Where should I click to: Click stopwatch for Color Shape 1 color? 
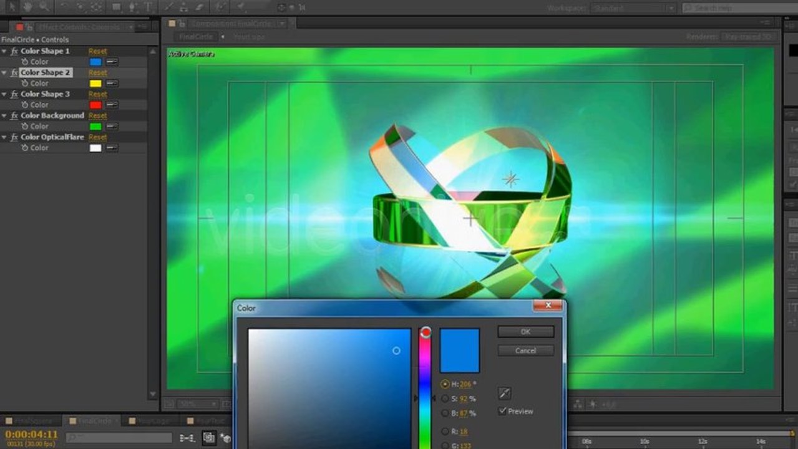tap(24, 62)
